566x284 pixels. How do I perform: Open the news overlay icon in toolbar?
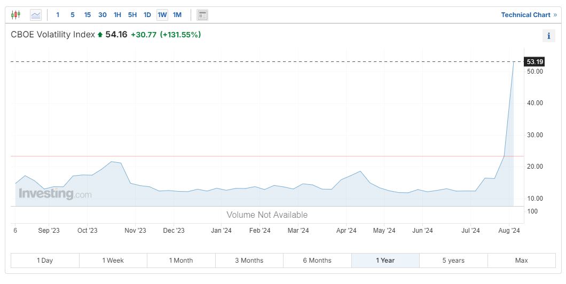coord(202,15)
